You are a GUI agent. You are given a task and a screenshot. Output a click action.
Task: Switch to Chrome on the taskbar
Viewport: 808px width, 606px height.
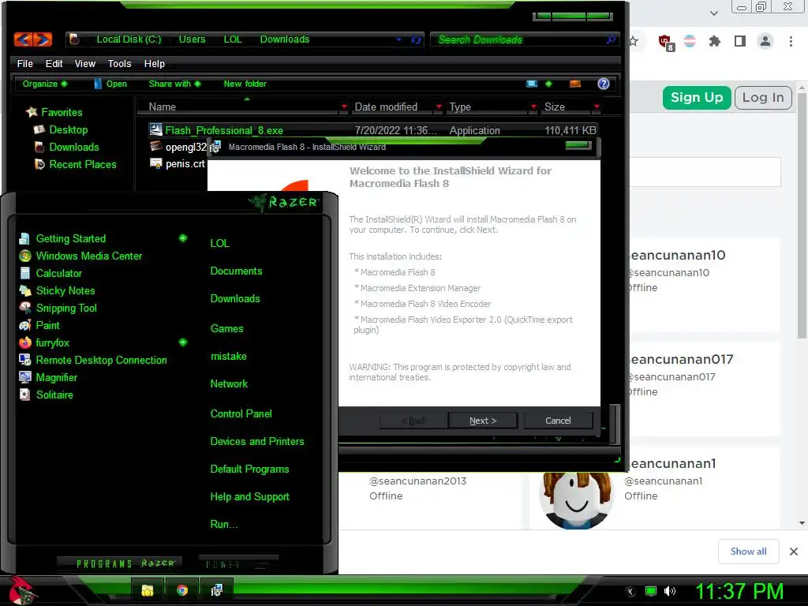(182, 590)
